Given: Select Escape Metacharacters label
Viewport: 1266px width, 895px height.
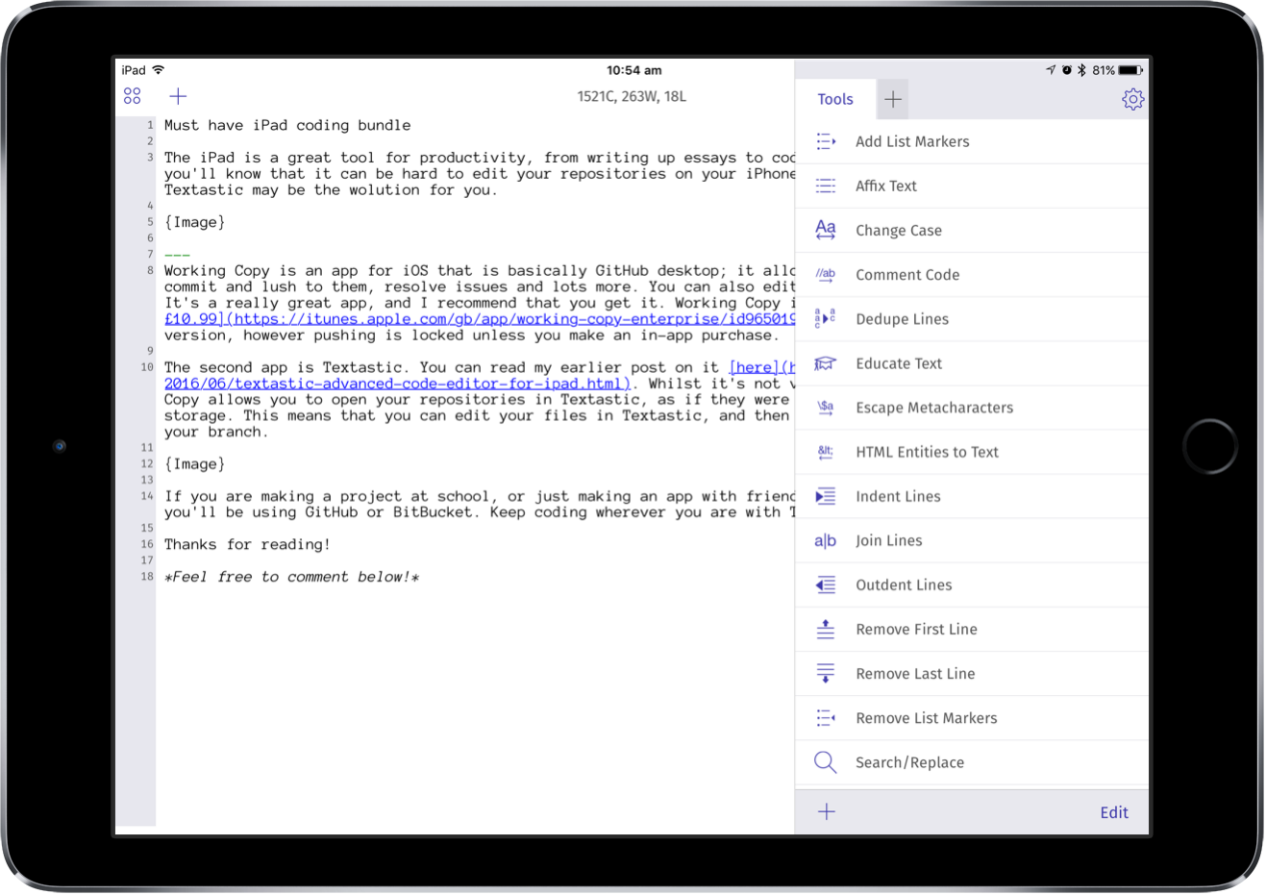Looking at the screenshot, I should coord(934,407).
